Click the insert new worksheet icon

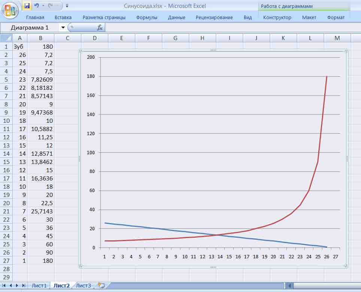pyautogui.click(x=101, y=286)
